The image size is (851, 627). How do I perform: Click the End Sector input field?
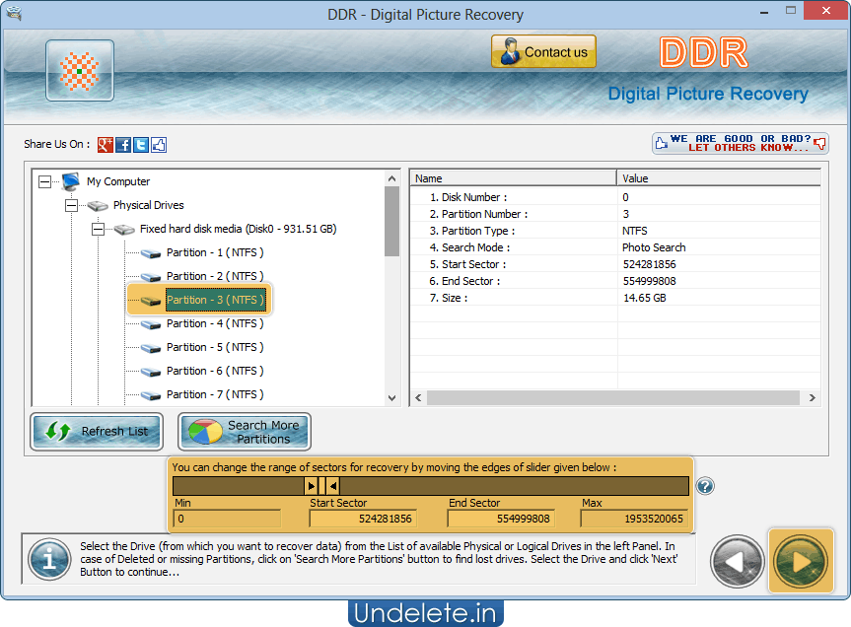point(501,519)
